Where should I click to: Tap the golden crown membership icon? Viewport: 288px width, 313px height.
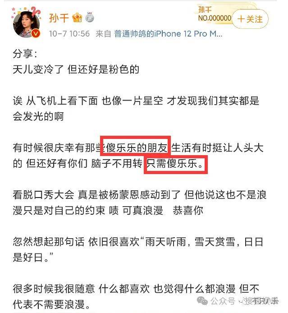77,18
